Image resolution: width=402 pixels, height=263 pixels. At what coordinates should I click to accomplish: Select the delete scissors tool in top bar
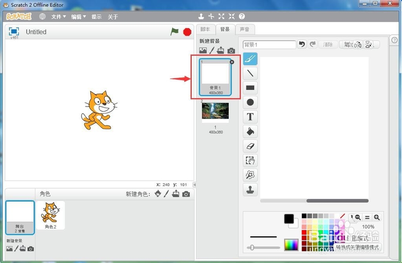211,16
